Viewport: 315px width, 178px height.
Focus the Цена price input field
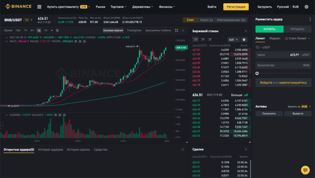click(283, 55)
